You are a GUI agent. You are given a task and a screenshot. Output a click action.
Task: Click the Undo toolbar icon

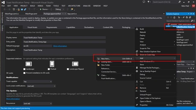[x=29, y=9]
